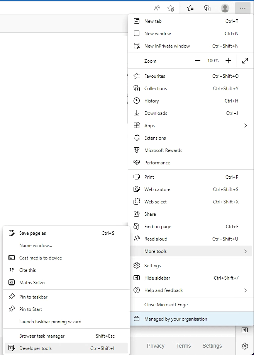Image resolution: width=254 pixels, height=355 pixels.
Task: Add this page to favourites star icon
Action: click(171, 9)
